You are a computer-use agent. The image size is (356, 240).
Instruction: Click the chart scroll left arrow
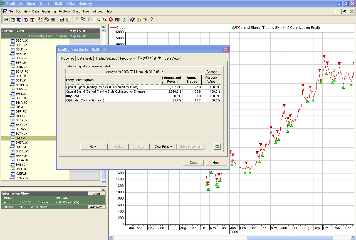point(111,238)
